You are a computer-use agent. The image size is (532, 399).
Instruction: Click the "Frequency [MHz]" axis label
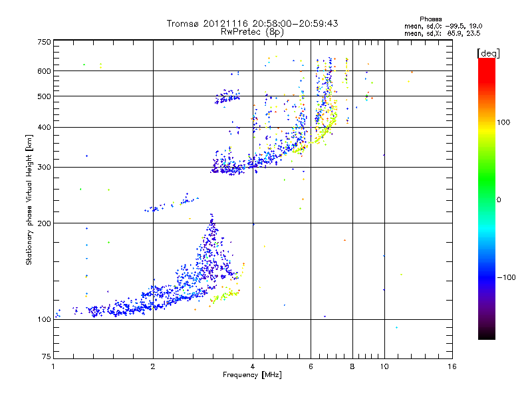click(x=252, y=375)
